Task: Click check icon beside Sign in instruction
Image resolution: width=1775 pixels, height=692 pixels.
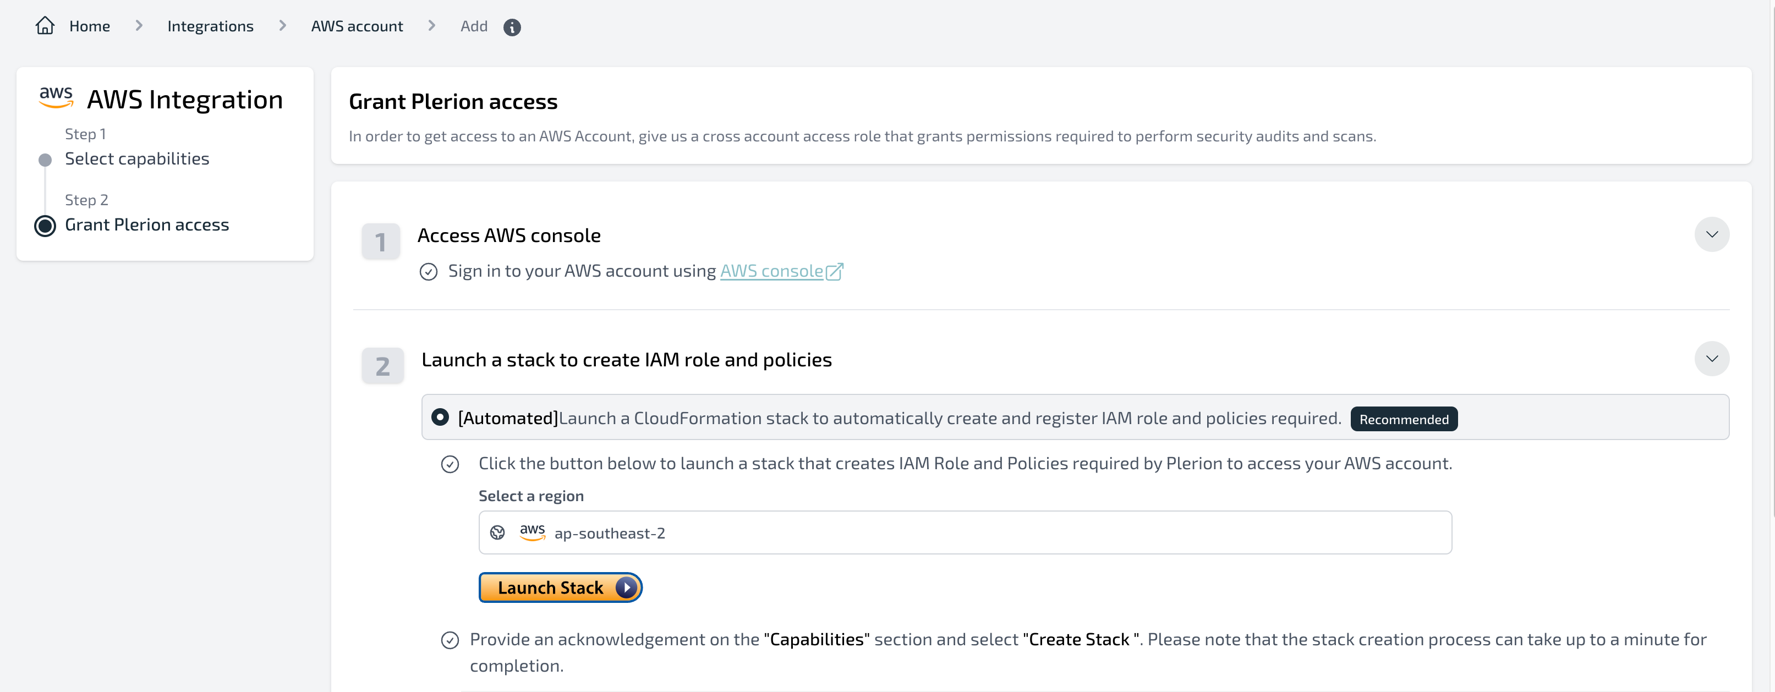Action: pos(429,272)
